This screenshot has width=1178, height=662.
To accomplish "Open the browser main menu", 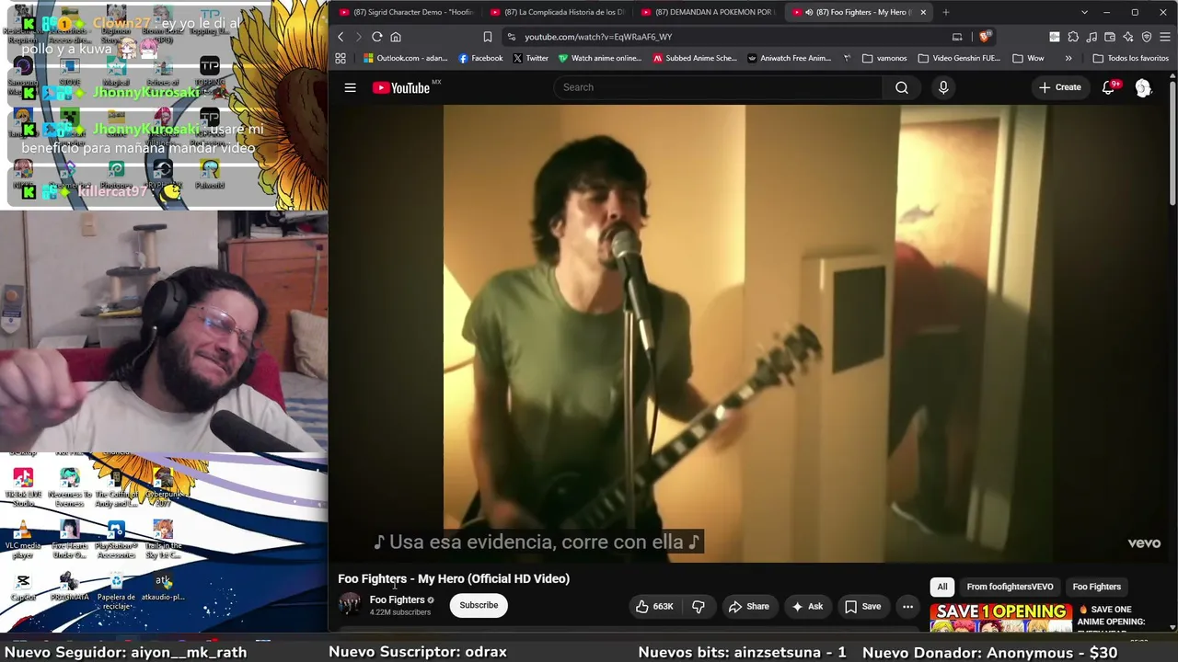I will coord(1165,37).
